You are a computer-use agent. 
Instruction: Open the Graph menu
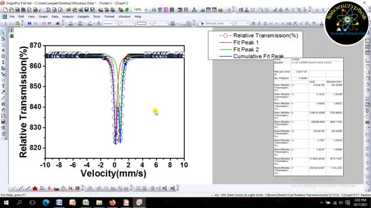pyautogui.click(x=43, y=17)
